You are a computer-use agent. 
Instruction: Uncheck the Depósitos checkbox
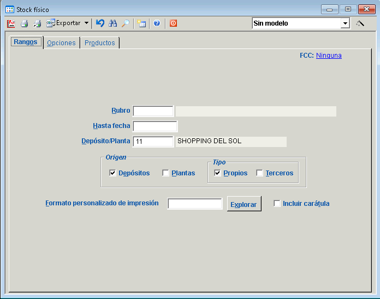[x=113, y=173]
